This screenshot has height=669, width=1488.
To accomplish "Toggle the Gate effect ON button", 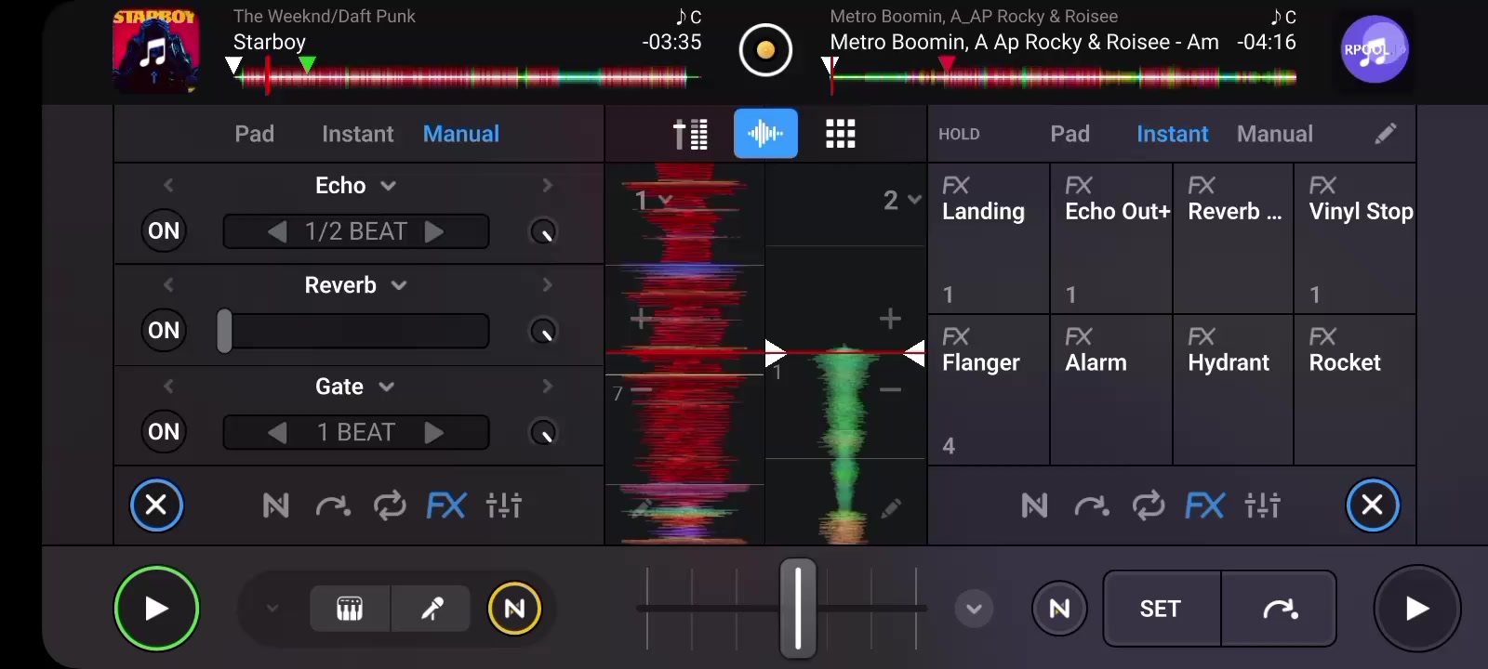I will [x=164, y=431].
